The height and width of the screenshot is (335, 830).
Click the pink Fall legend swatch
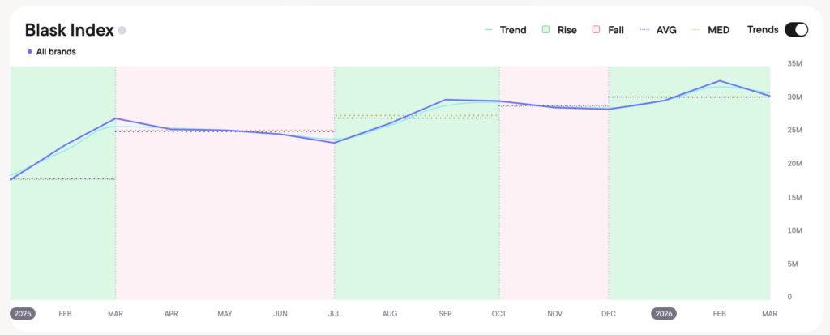597,30
